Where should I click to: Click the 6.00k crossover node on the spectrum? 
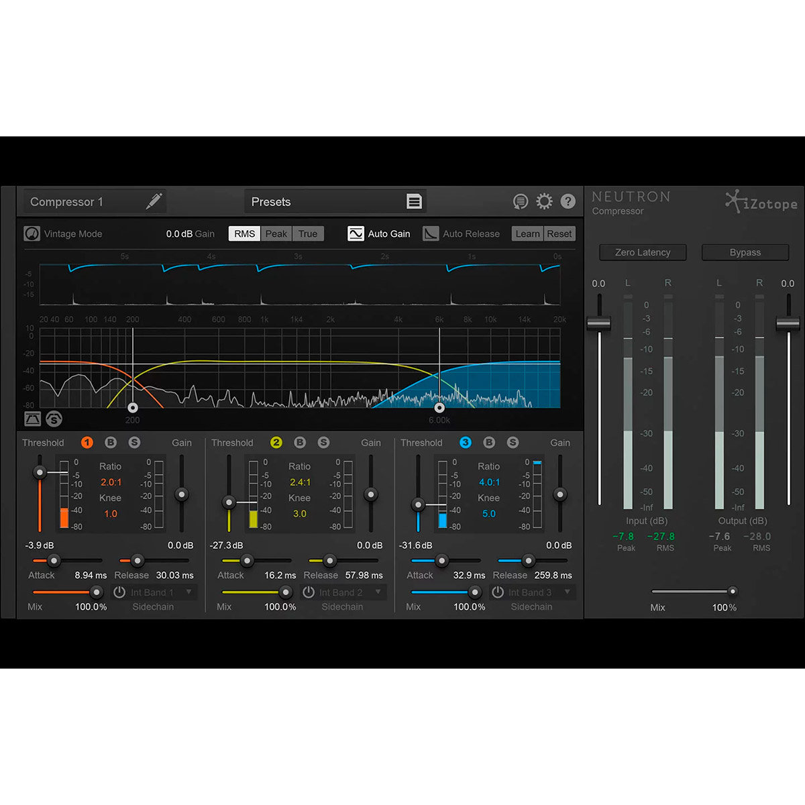coord(439,407)
